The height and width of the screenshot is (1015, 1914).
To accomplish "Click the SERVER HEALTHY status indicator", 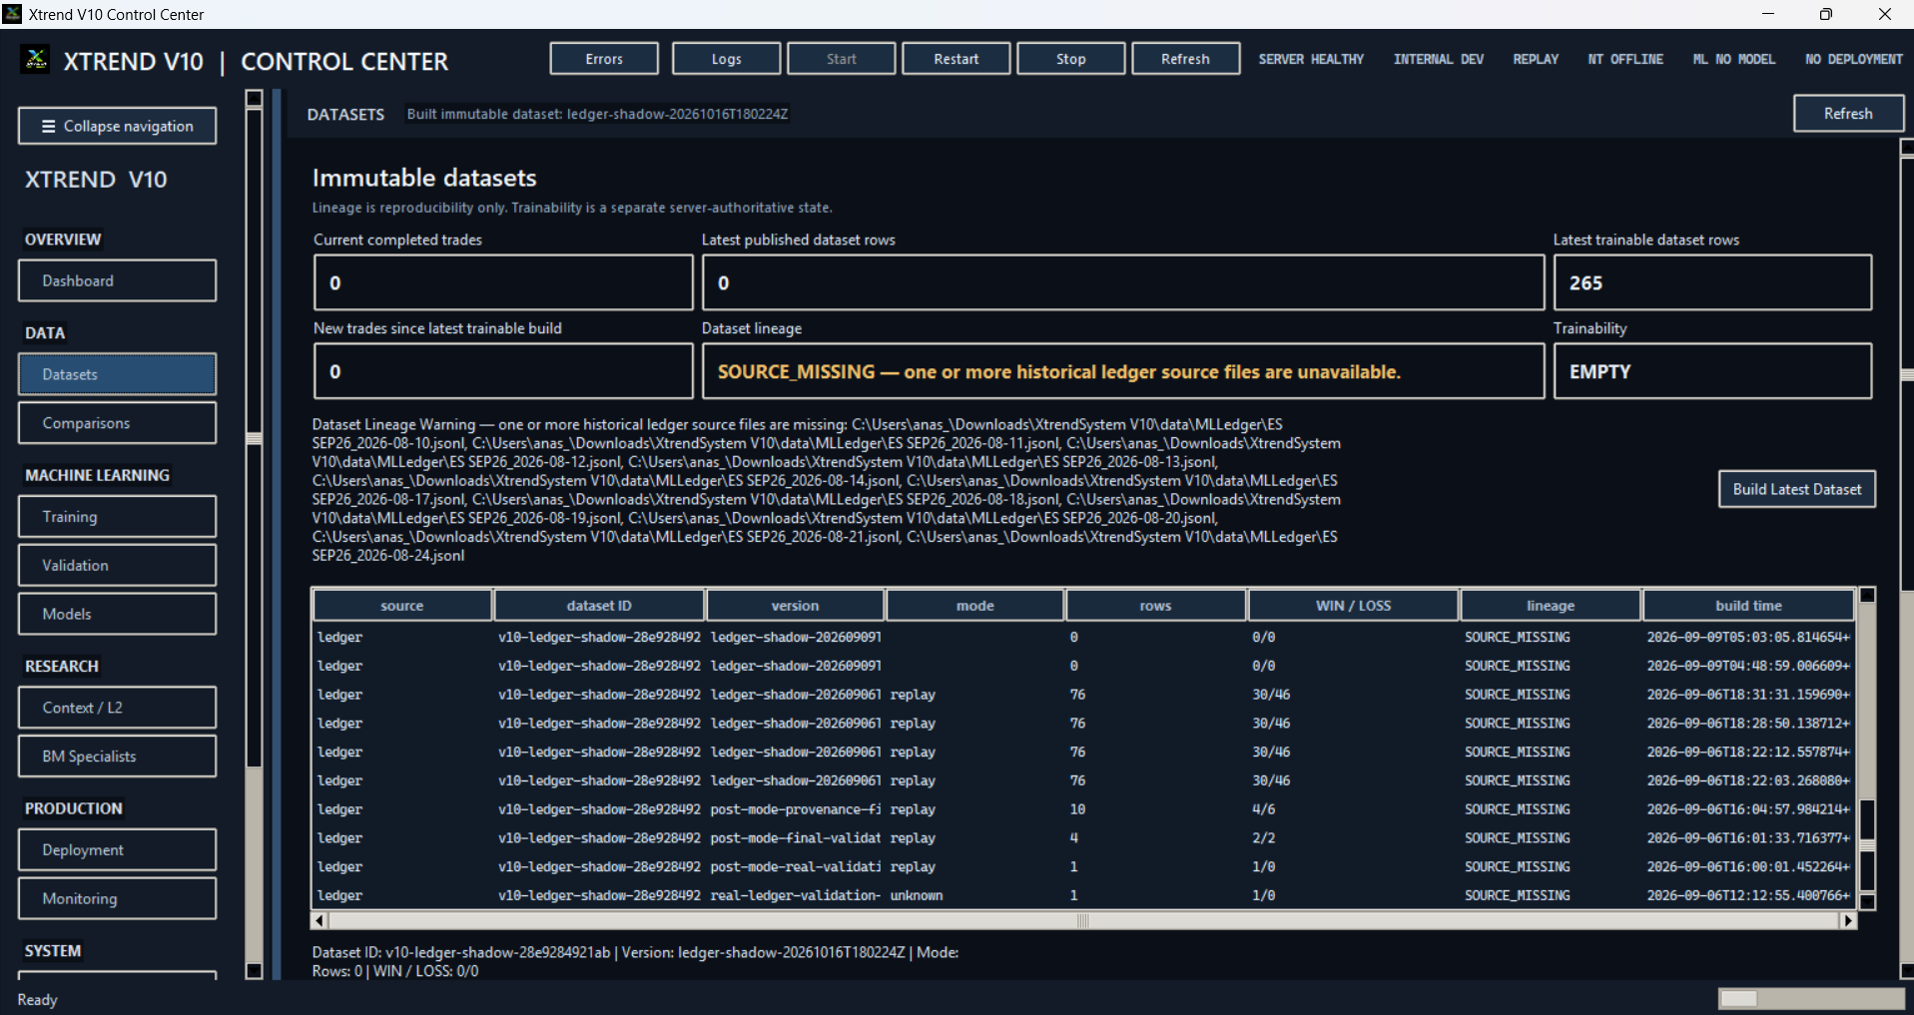I will (x=1311, y=59).
